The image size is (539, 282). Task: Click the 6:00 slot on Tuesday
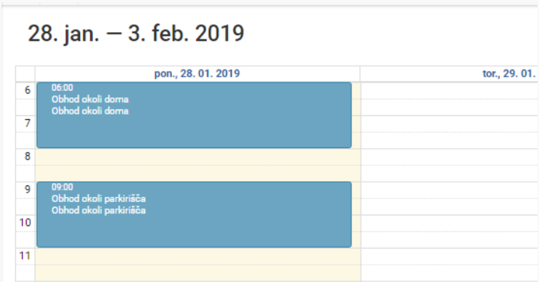pos(450,91)
